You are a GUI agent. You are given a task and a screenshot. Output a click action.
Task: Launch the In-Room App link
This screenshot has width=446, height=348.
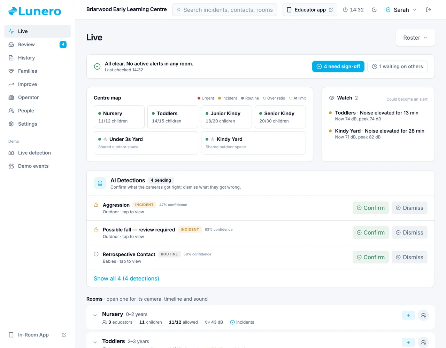pyautogui.click(x=37, y=335)
